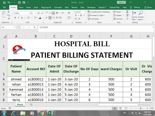Screen dimensions: 155x116
Task: Collapse the ribbon with the arrow
Action: (153, 23)
